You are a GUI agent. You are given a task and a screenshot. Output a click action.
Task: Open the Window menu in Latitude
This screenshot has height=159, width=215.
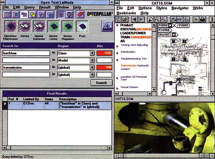(62, 7)
